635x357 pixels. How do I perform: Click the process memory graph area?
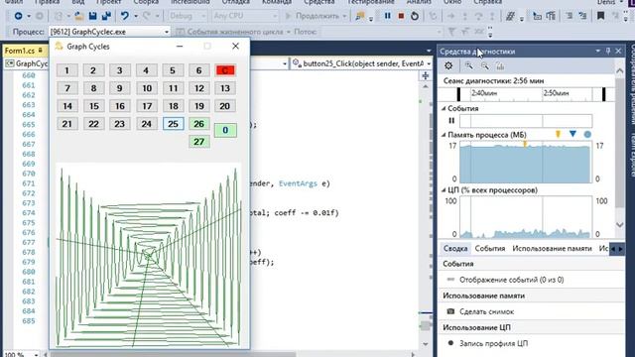[525, 162]
